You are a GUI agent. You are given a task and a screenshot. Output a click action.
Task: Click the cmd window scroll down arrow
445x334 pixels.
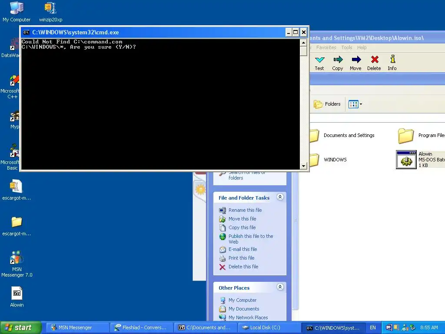(303, 166)
